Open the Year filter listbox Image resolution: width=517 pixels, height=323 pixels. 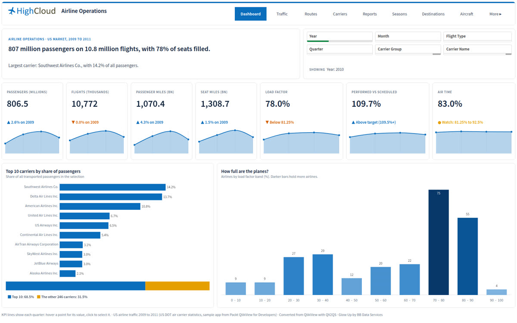click(339, 37)
